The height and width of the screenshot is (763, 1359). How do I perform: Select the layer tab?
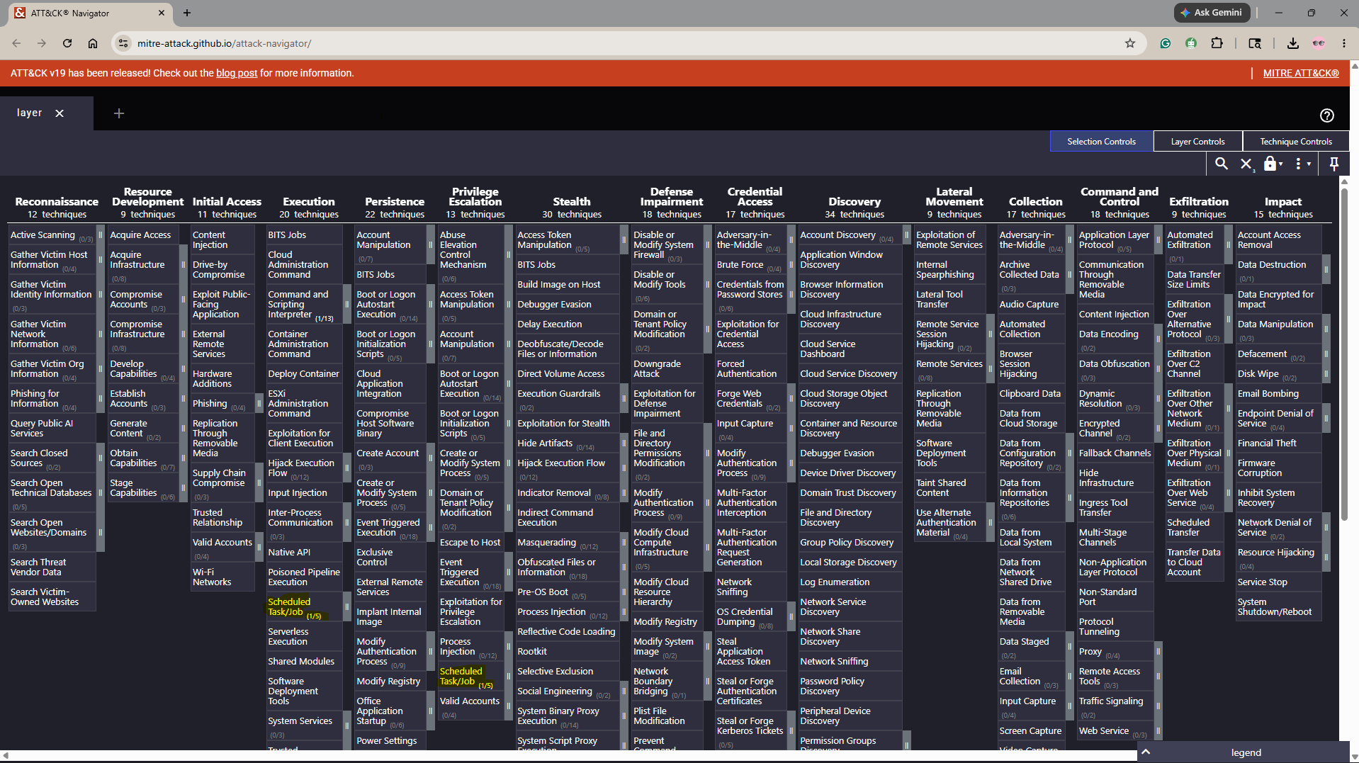click(x=30, y=113)
